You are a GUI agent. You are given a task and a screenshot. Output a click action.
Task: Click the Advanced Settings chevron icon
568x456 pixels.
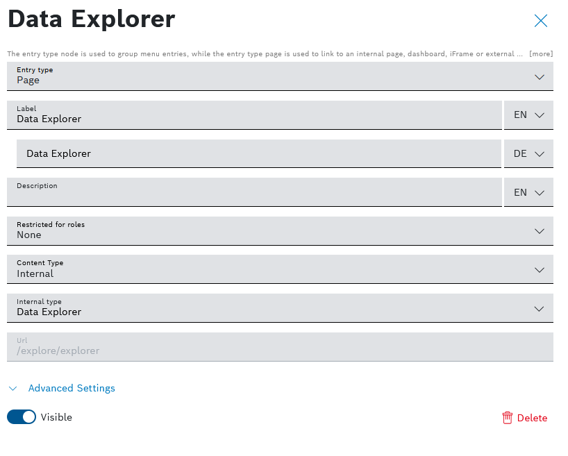tap(12, 389)
